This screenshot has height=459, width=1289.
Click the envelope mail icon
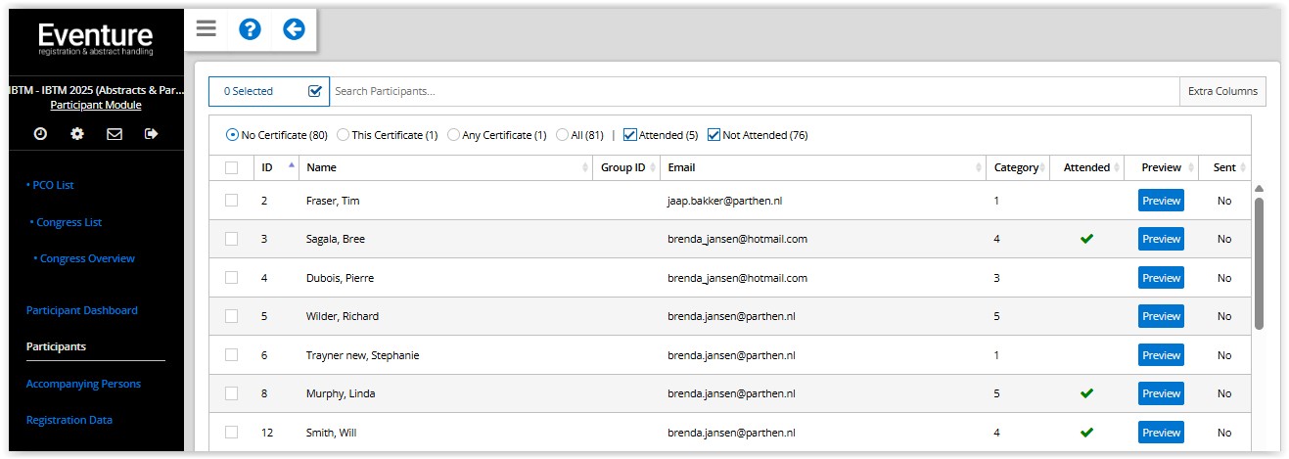(x=115, y=134)
